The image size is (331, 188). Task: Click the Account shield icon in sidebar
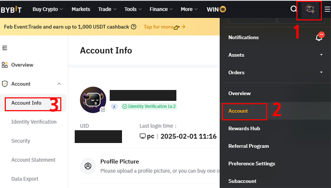[x=5, y=84]
